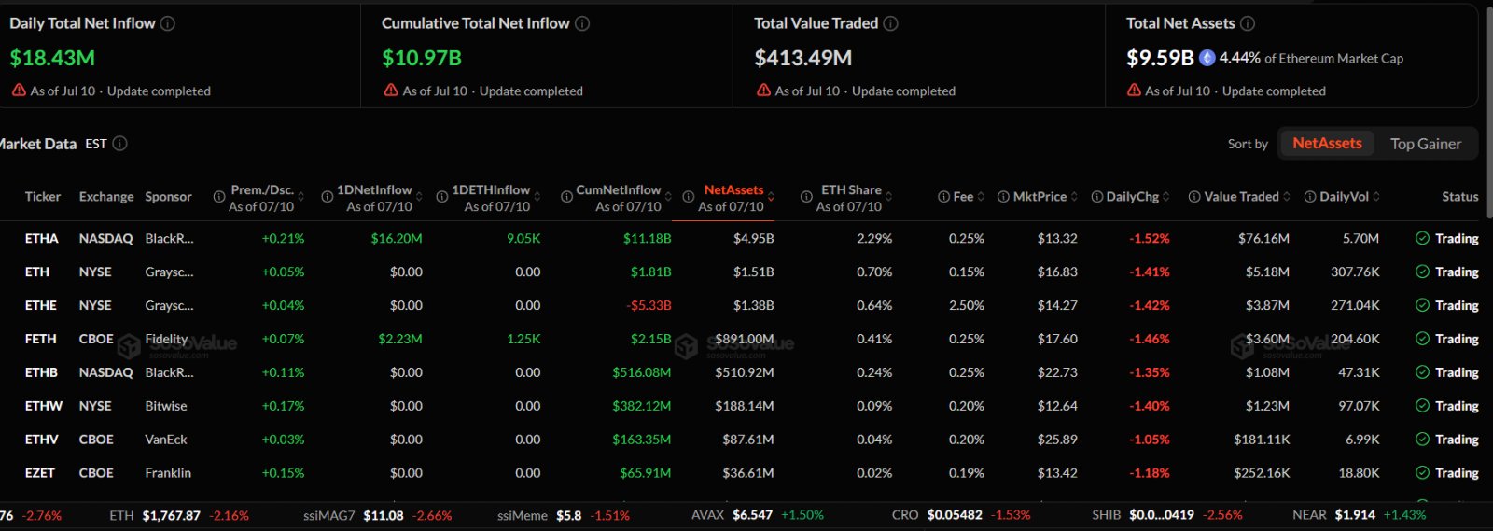Click the Franklin sponsor cell
Screen dimensions: 1493x531
(168, 473)
